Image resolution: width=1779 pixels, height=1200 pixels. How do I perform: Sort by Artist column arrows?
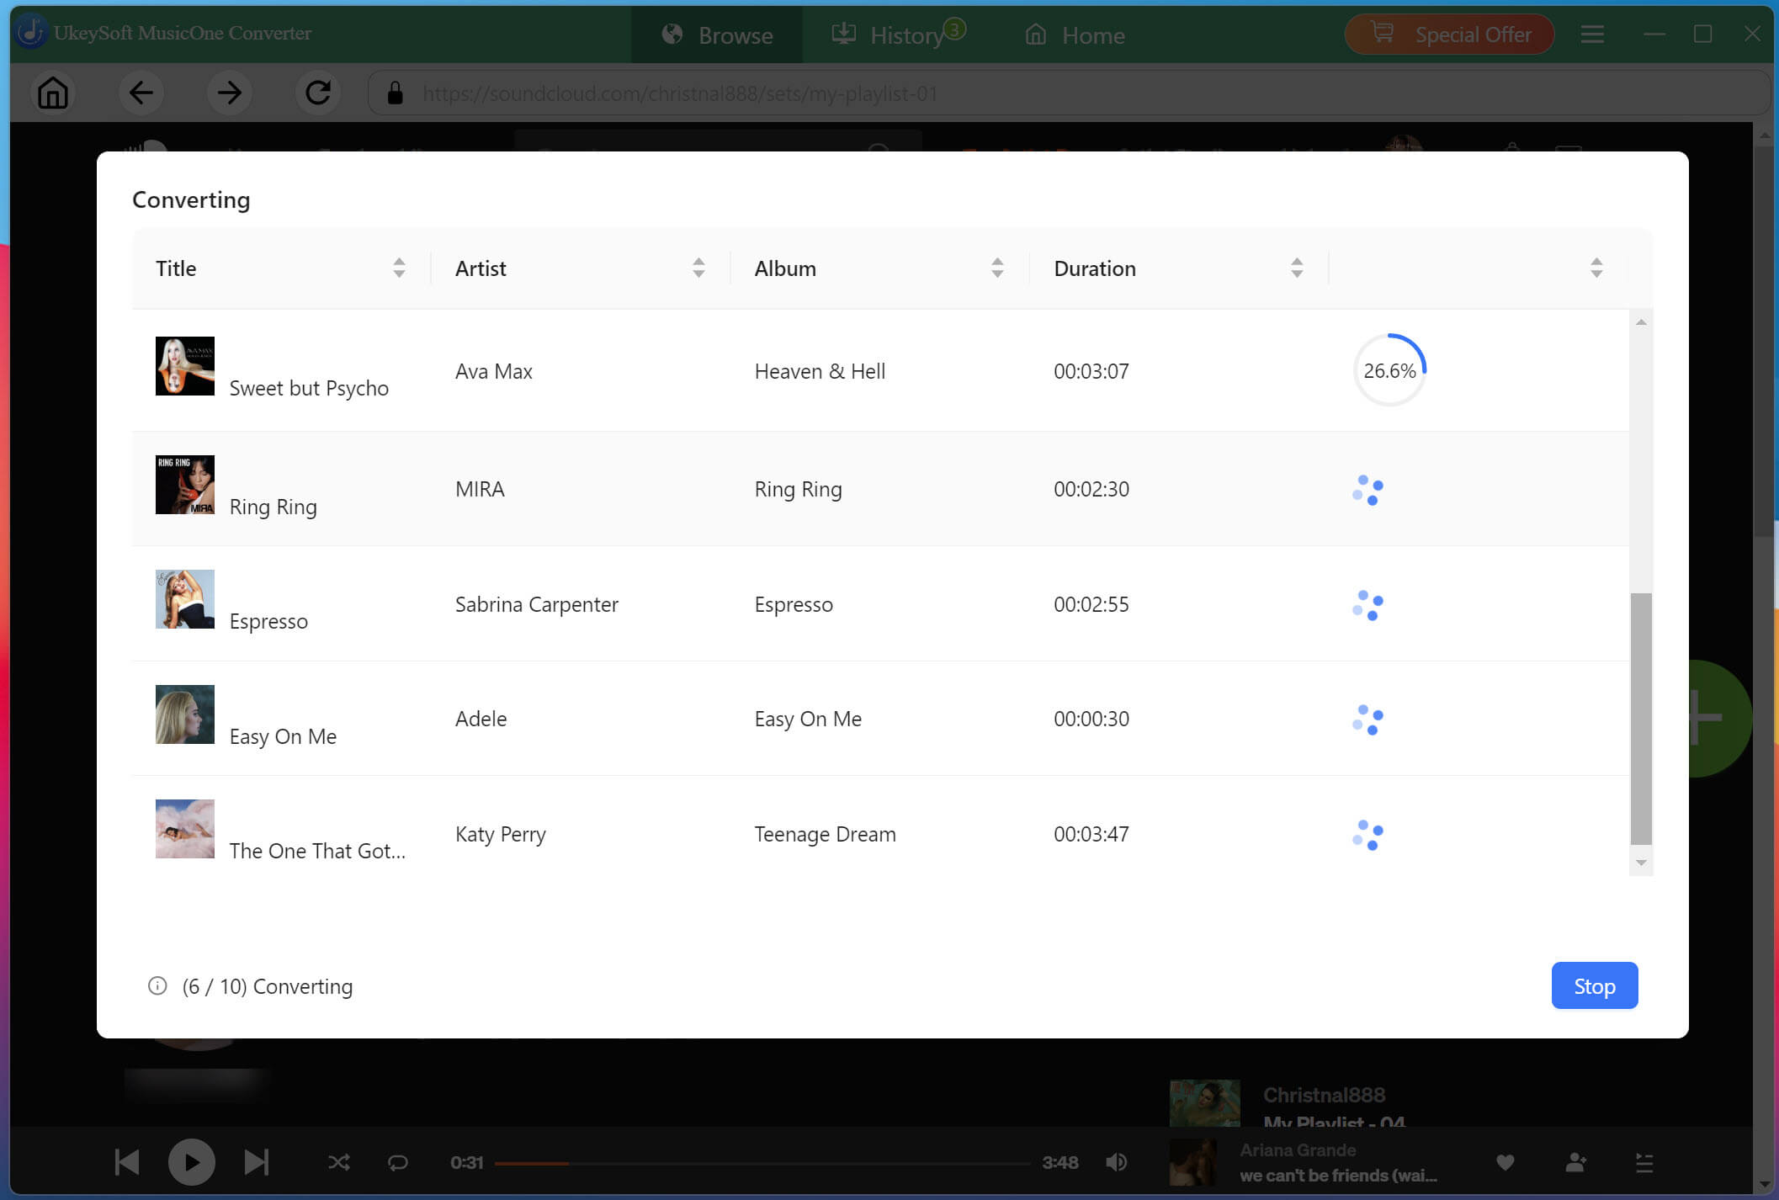click(698, 268)
